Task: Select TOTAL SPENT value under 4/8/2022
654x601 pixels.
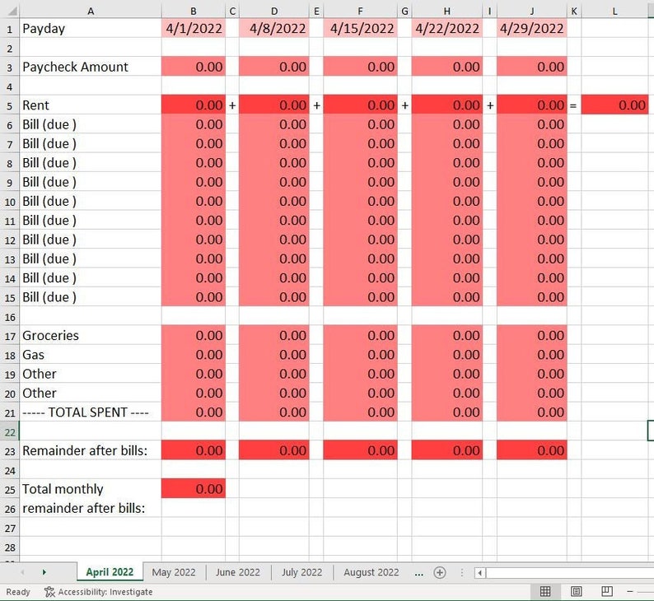Action: coord(274,412)
